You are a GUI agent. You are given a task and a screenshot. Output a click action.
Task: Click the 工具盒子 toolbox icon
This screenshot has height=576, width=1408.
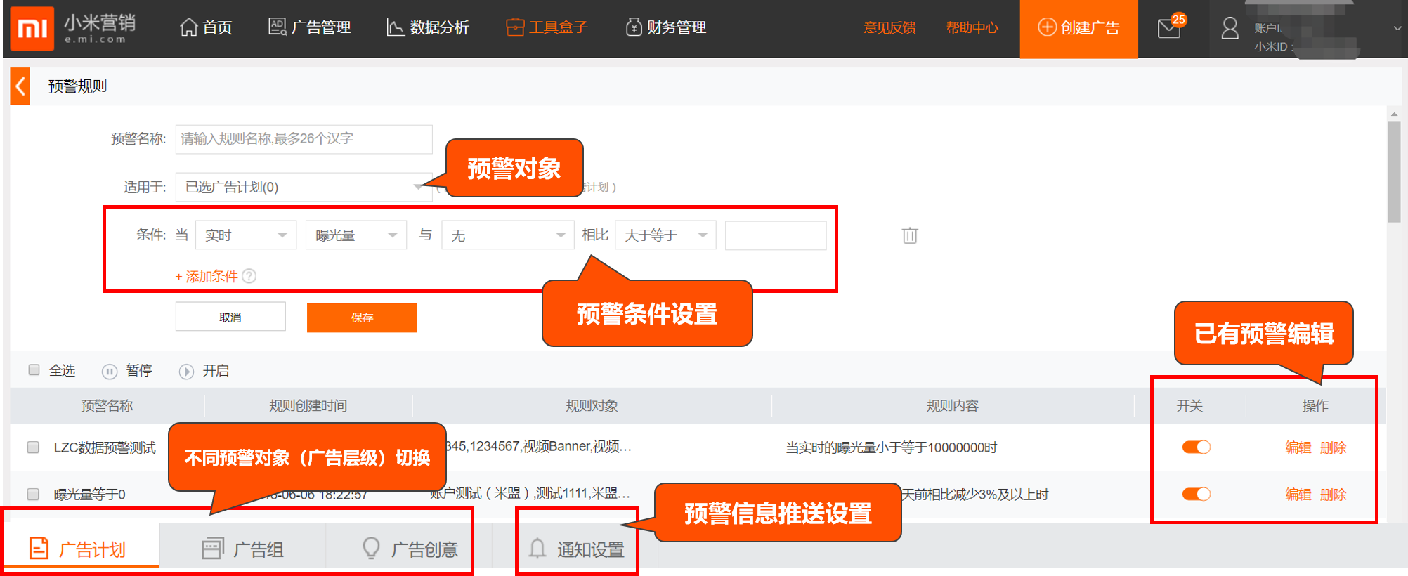tap(515, 27)
